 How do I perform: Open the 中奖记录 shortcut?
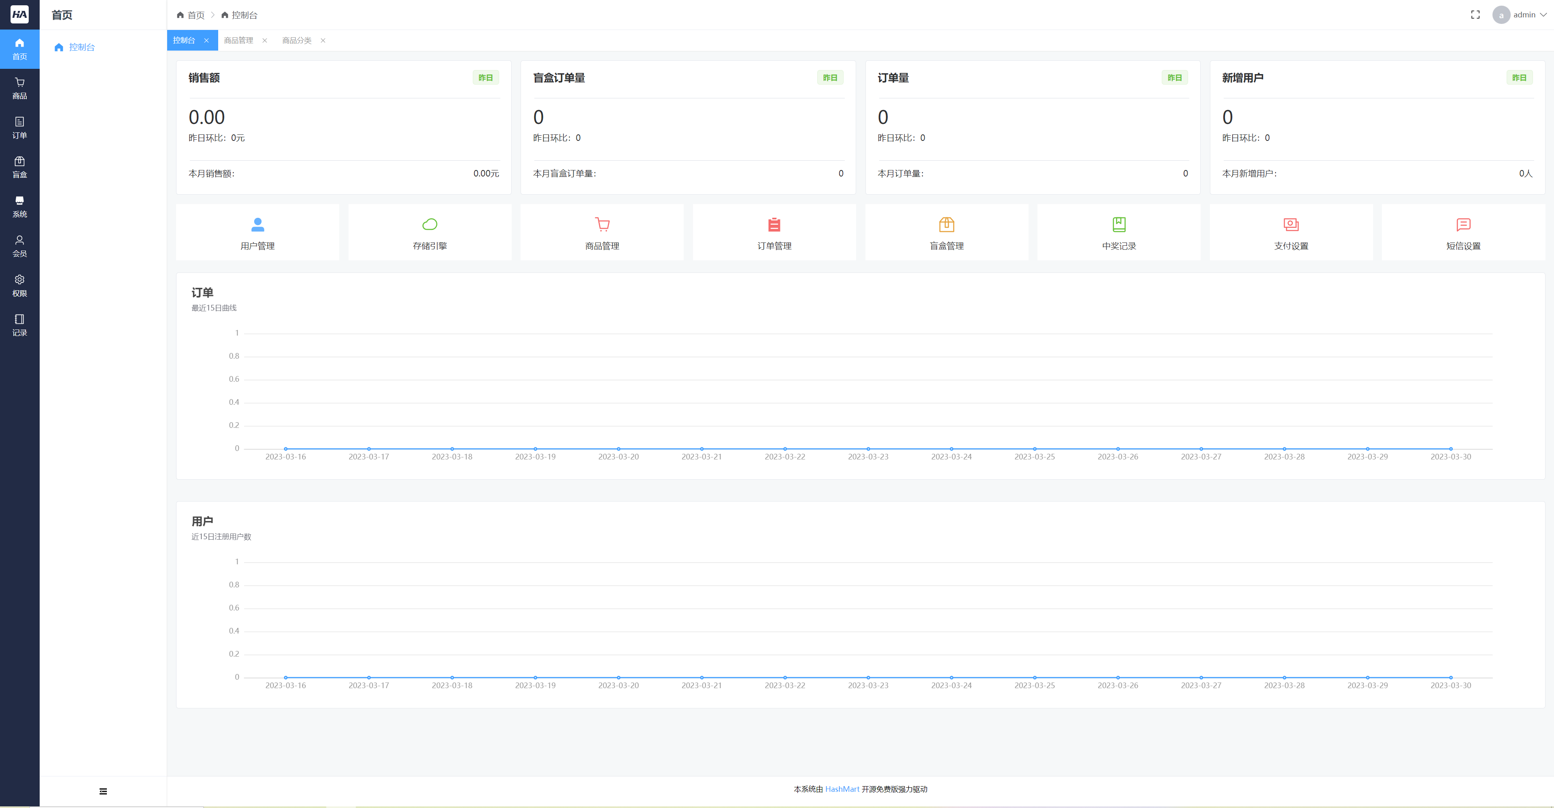[1118, 232]
